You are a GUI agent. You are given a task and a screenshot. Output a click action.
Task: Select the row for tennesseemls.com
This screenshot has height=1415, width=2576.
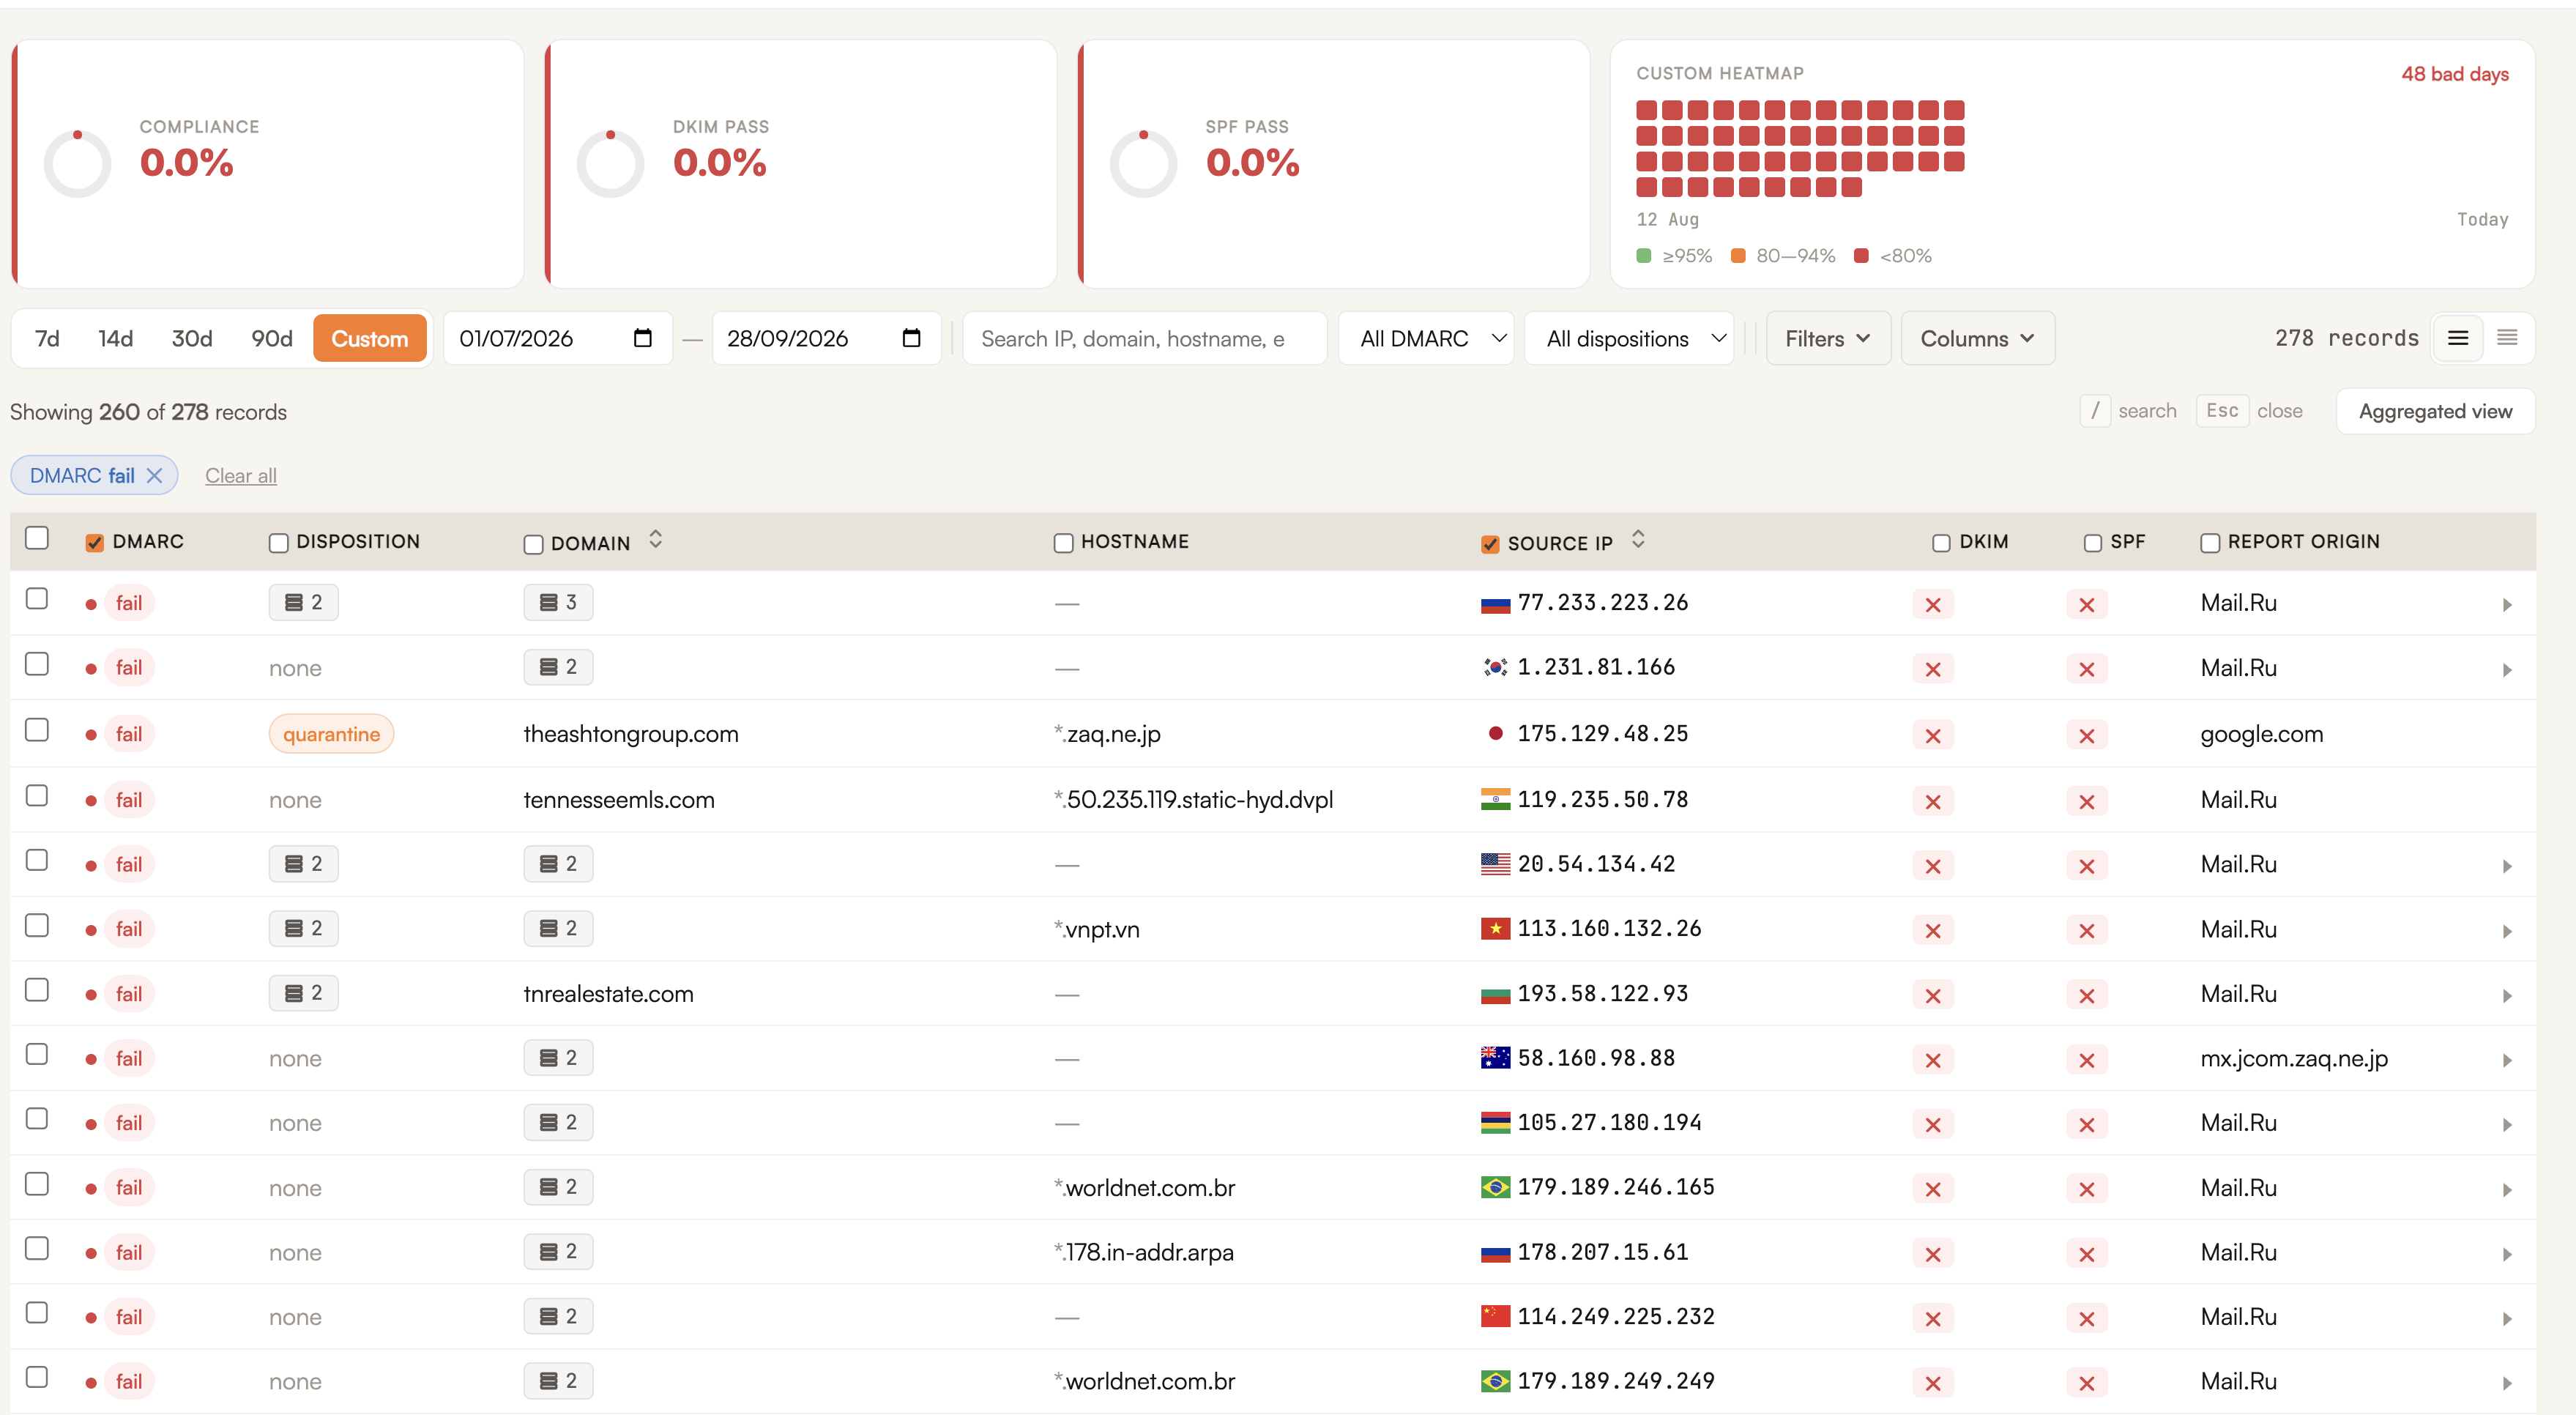click(37, 796)
